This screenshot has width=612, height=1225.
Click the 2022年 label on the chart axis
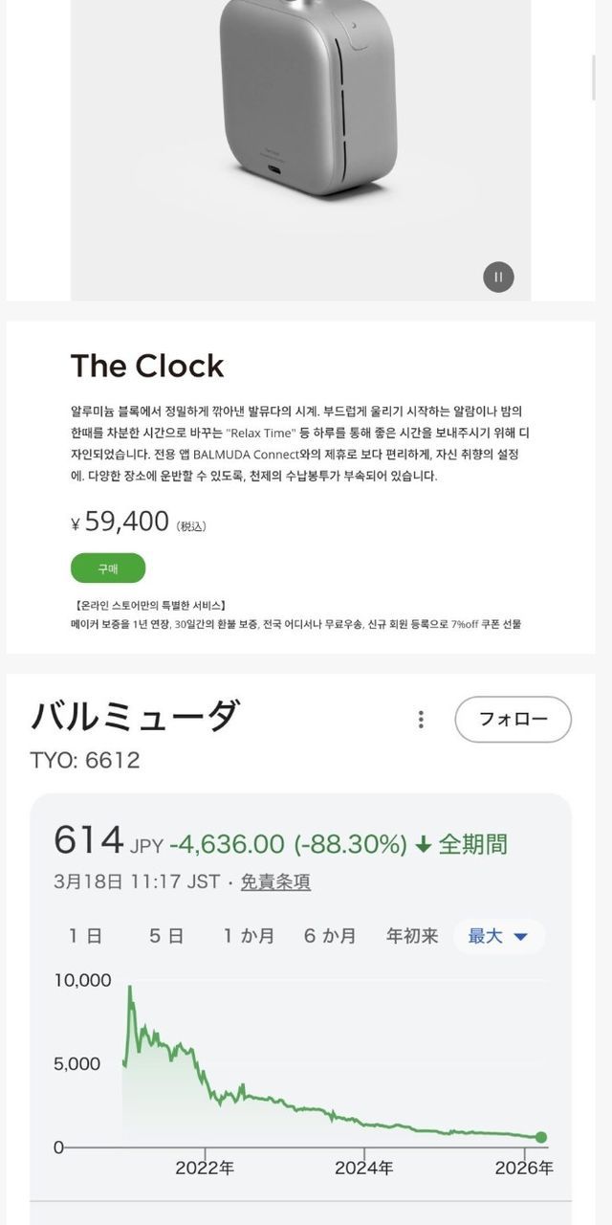coord(205,1168)
